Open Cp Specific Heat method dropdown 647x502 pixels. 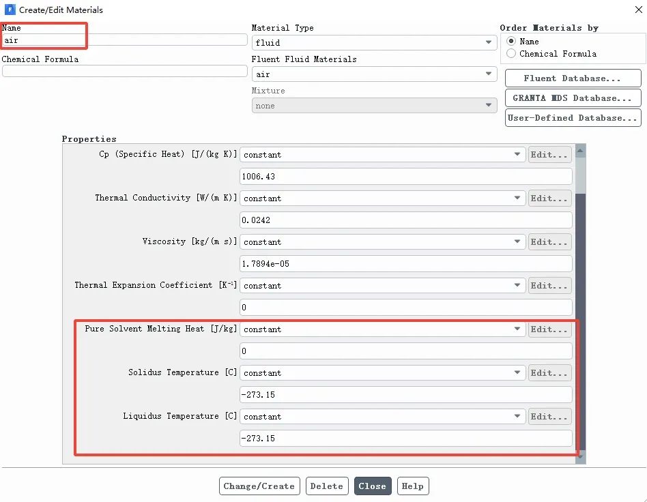pos(382,155)
